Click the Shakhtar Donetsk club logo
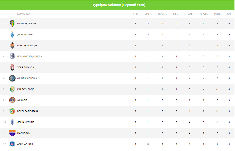This screenshot has width=235, height=151. (x=12, y=45)
